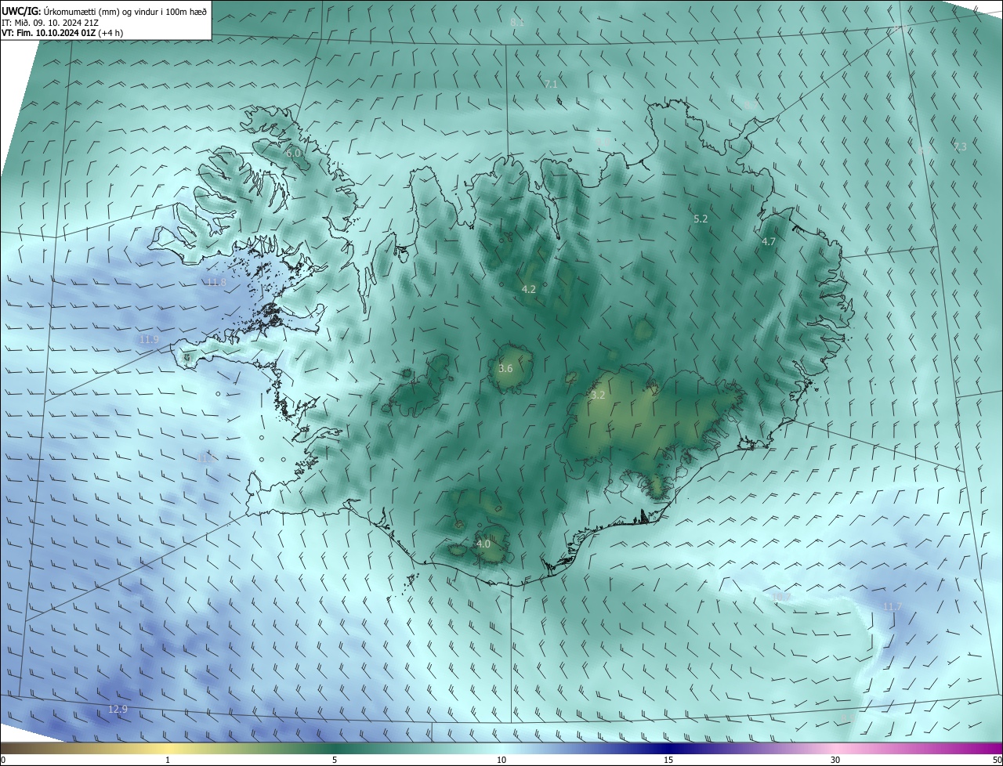Click the map value label 5.2
Viewport: 1003px width, 766px height.
(701, 219)
